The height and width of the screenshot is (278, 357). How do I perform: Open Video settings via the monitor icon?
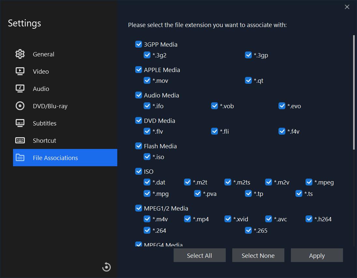20,71
